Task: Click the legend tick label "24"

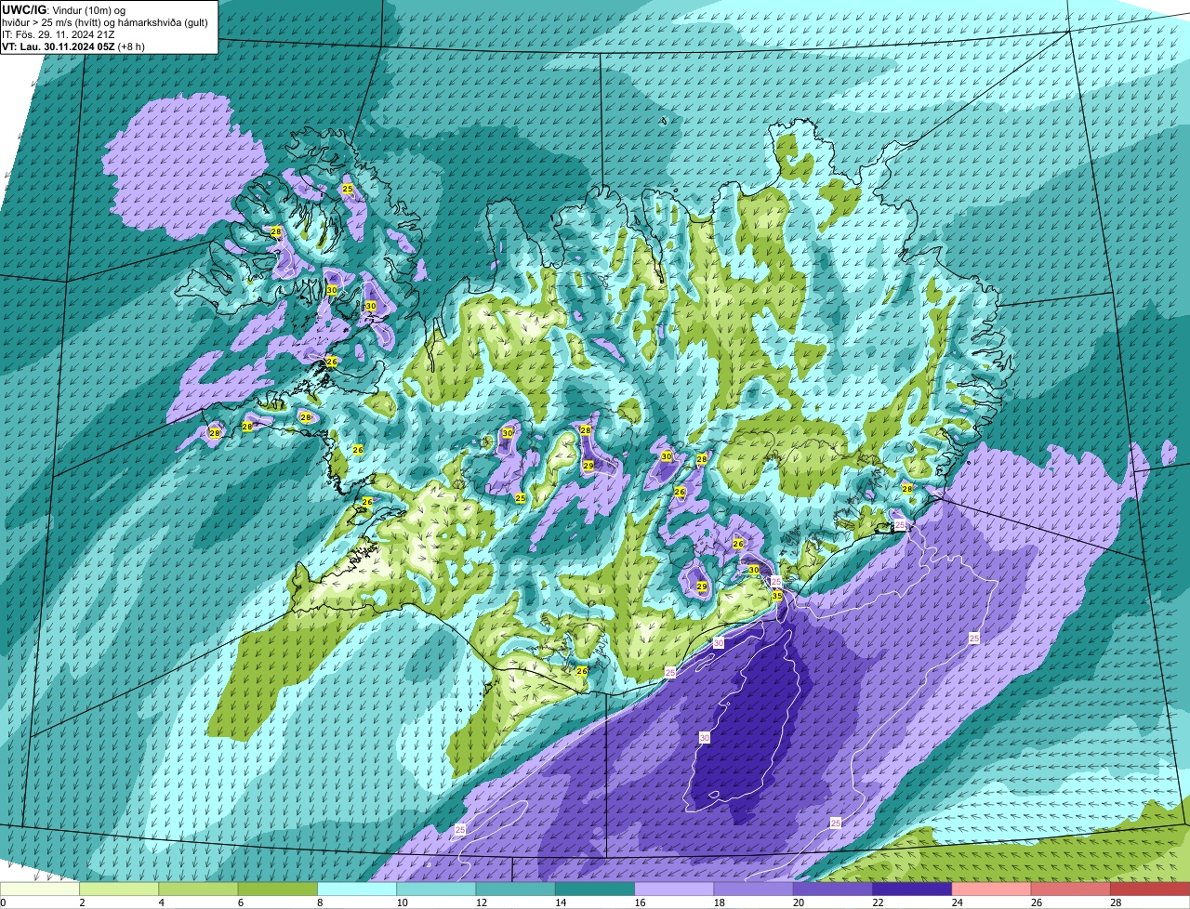Action: click(x=956, y=902)
